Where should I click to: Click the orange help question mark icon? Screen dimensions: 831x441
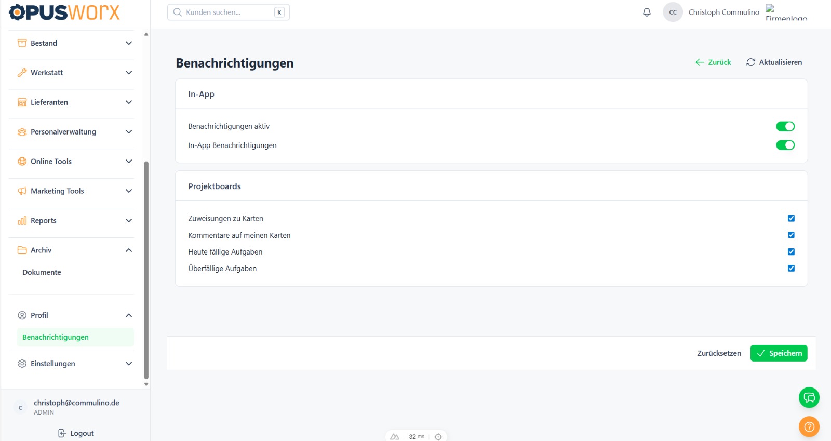click(809, 427)
